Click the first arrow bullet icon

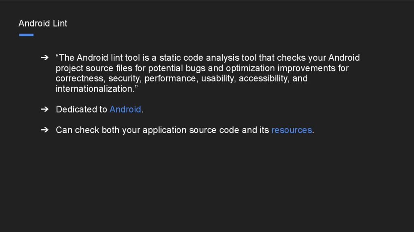tap(45, 57)
